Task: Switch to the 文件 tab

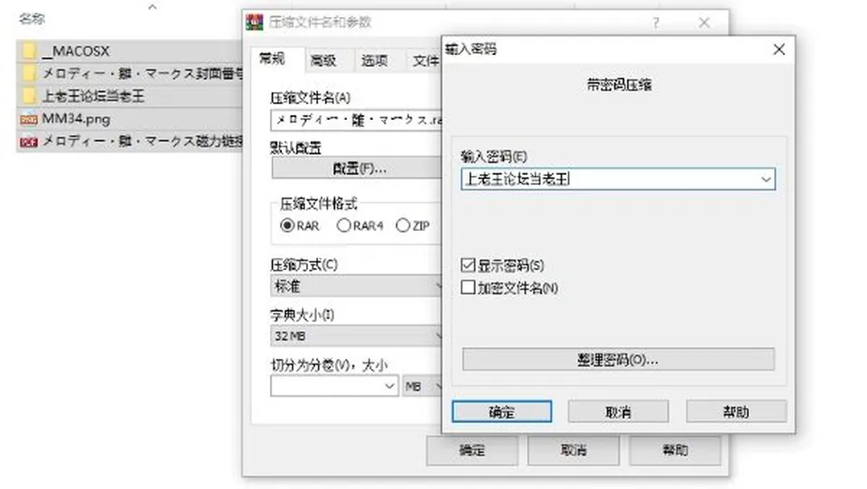Action: (x=425, y=60)
